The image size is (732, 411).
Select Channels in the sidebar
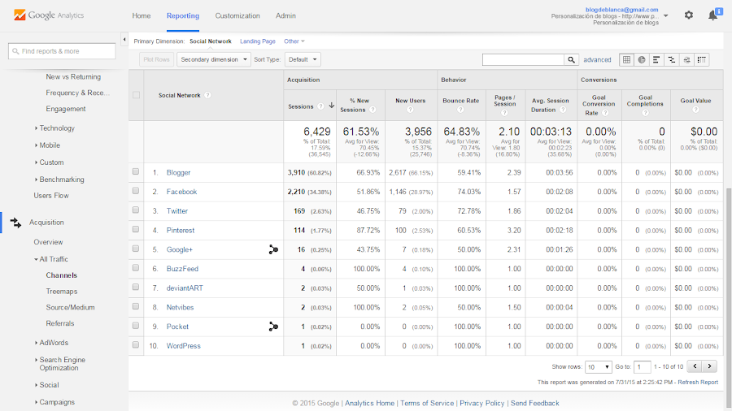tap(62, 275)
